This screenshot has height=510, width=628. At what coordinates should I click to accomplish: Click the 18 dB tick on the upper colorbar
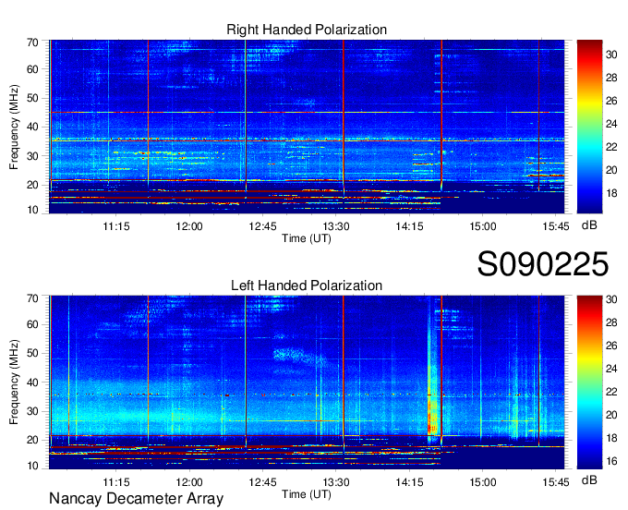pyautogui.click(x=611, y=193)
